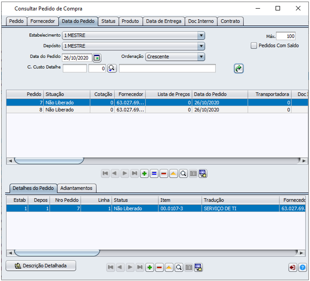Open search magnifier in orders toolbar
This screenshot has width=310, height=281.
[x=183, y=173]
